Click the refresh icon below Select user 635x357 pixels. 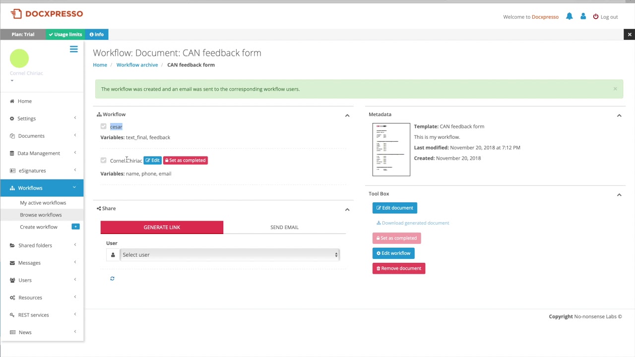112,279
